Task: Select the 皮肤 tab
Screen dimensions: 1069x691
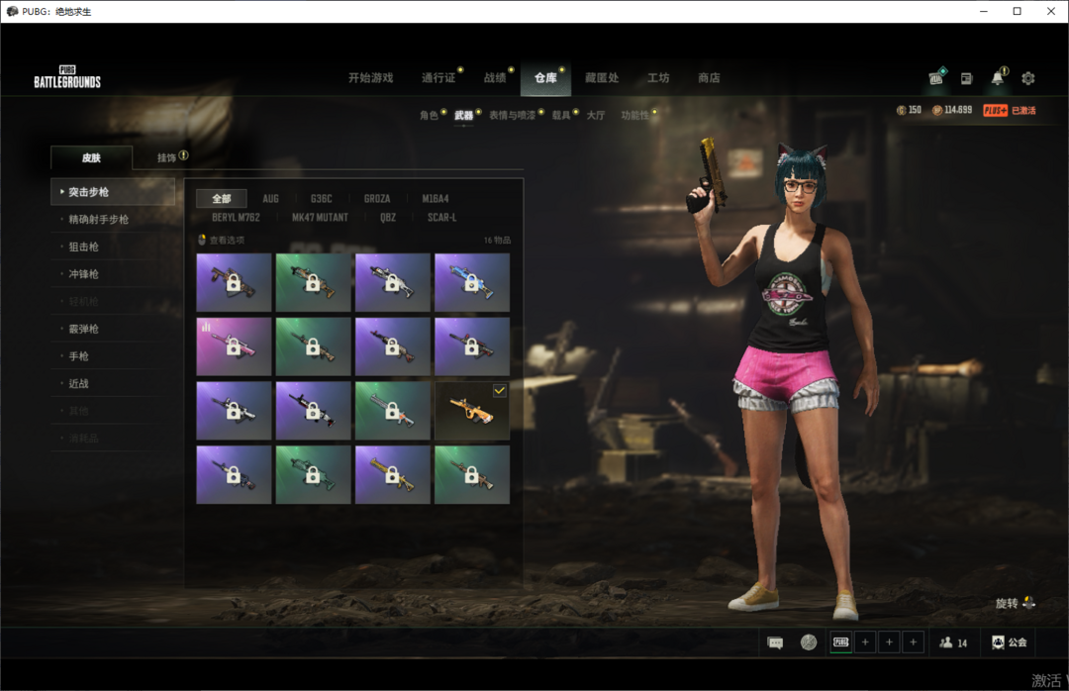Action: click(91, 157)
